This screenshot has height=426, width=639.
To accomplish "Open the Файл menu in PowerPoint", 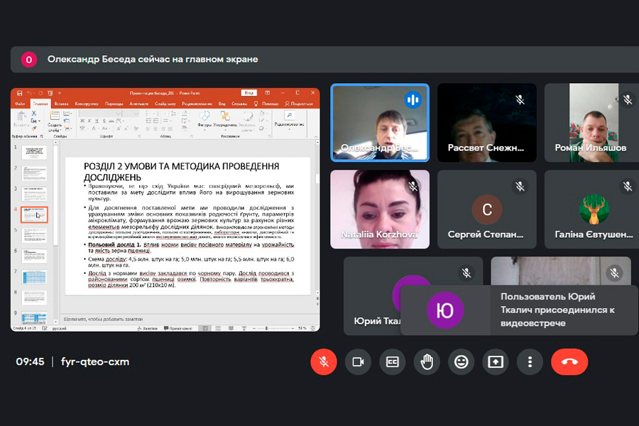I will pos(20,104).
